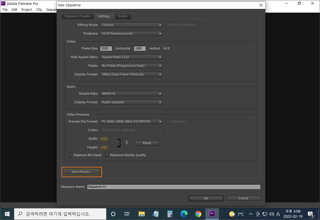
Task: Open network settings icon in system tray
Action: 265,214
